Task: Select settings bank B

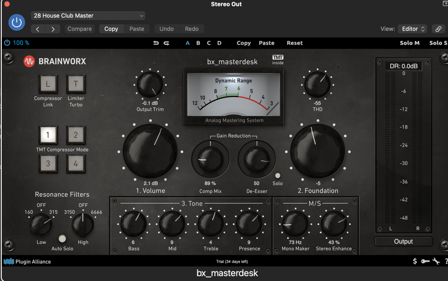Action: click(x=198, y=43)
